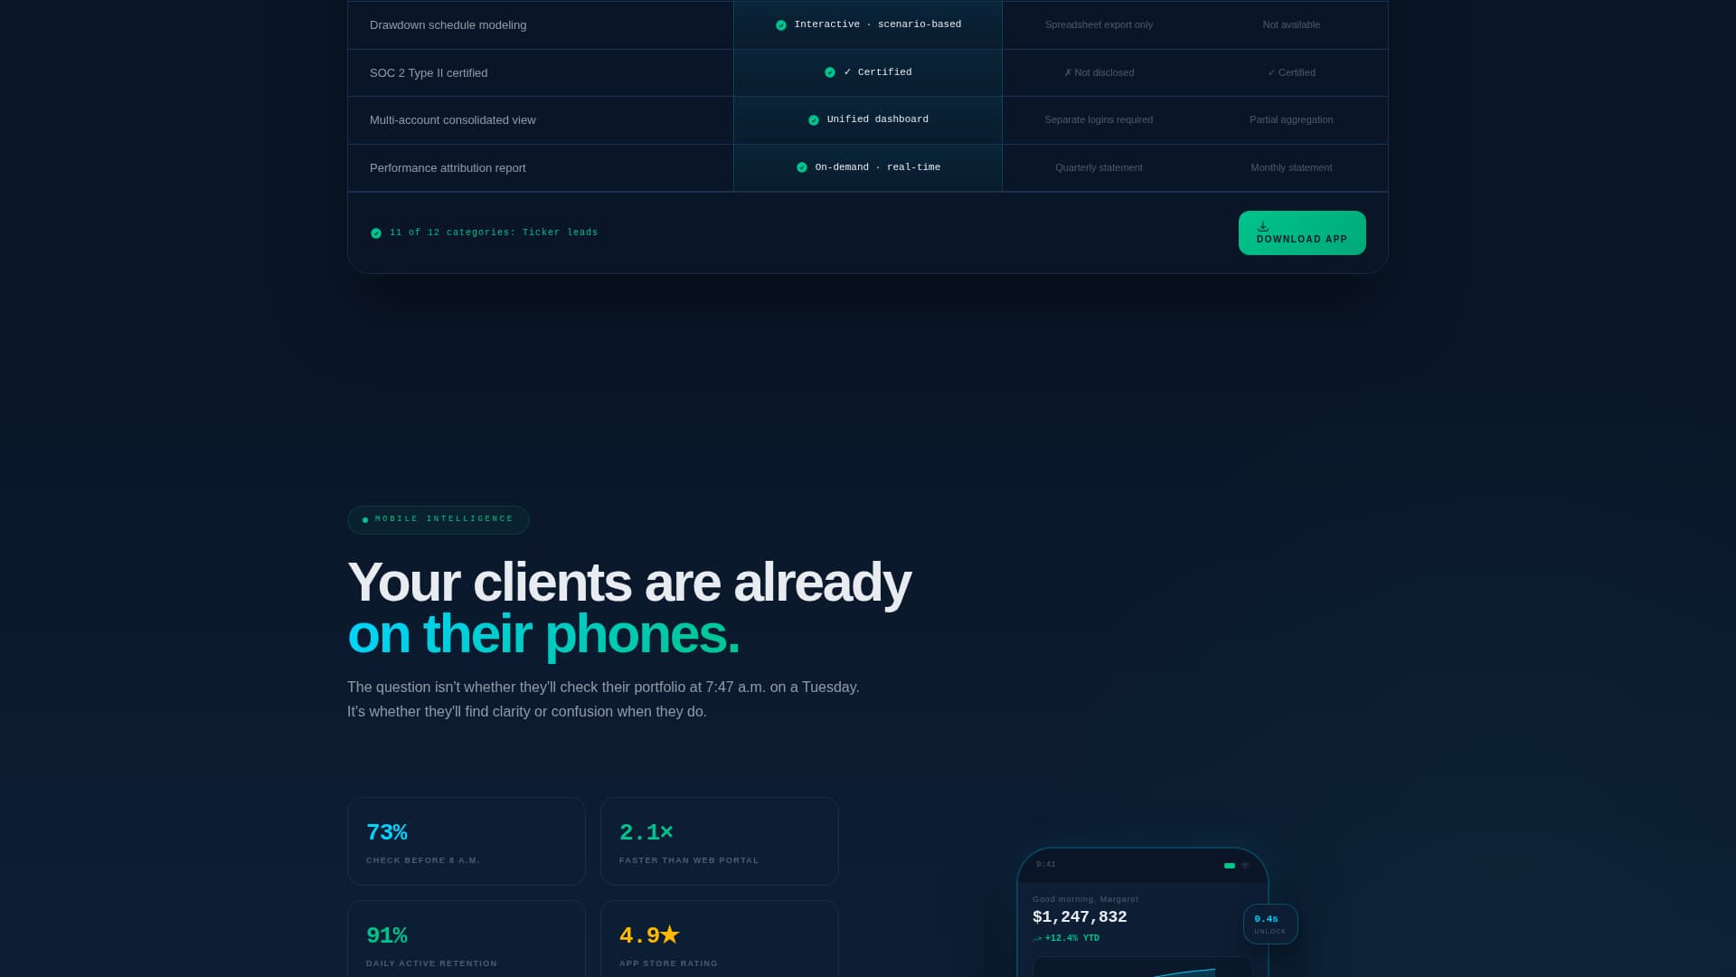
Task: Click the chart thumbnail at the phone's bottom
Action: [1143, 967]
